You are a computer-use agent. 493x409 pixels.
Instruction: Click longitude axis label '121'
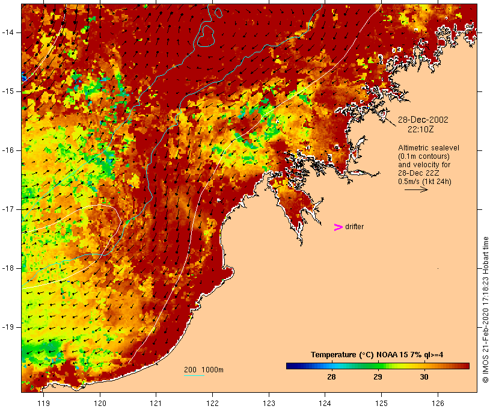(x=156, y=403)
